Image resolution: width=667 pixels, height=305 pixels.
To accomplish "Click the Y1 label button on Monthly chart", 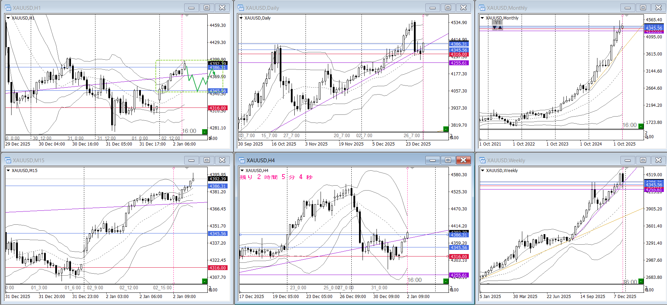I will [x=497, y=23].
